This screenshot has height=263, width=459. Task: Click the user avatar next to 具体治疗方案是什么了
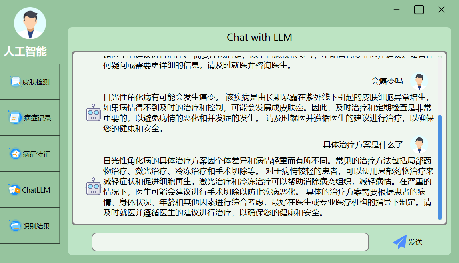[419, 145]
